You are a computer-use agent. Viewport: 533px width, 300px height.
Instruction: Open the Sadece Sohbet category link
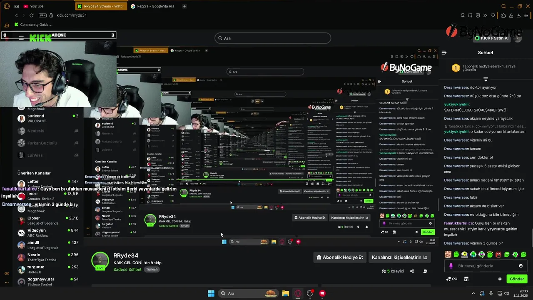(127, 270)
